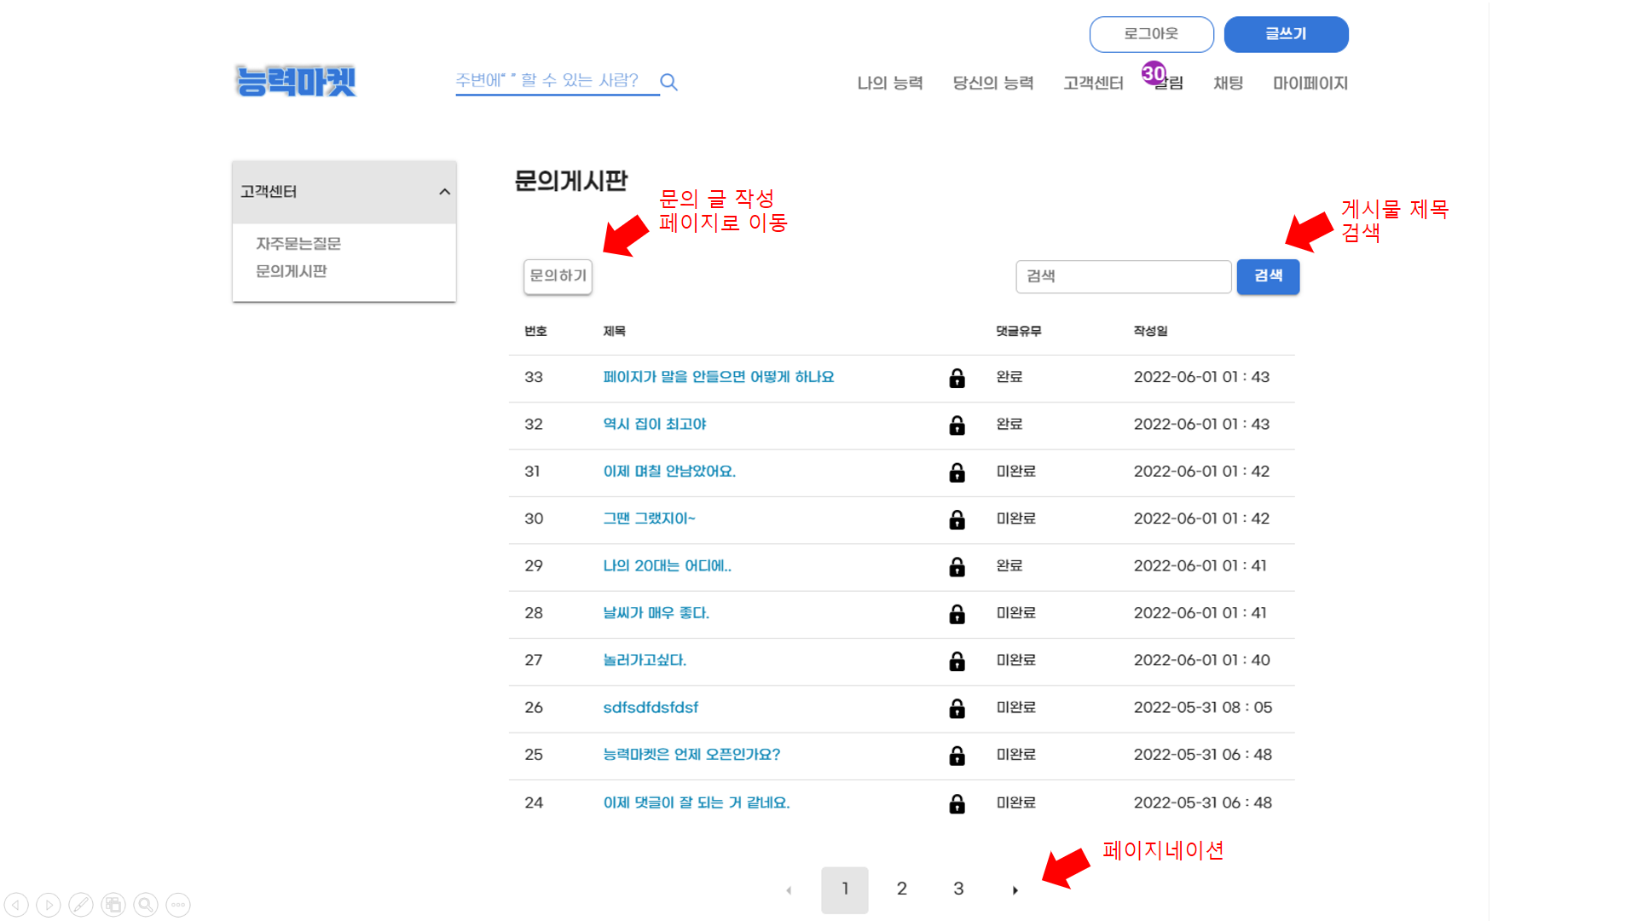The width and height of the screenshot is (1637, 921).
Task: Click date 2022-05-31 08 : 05
Action: tap(1202, 707)
